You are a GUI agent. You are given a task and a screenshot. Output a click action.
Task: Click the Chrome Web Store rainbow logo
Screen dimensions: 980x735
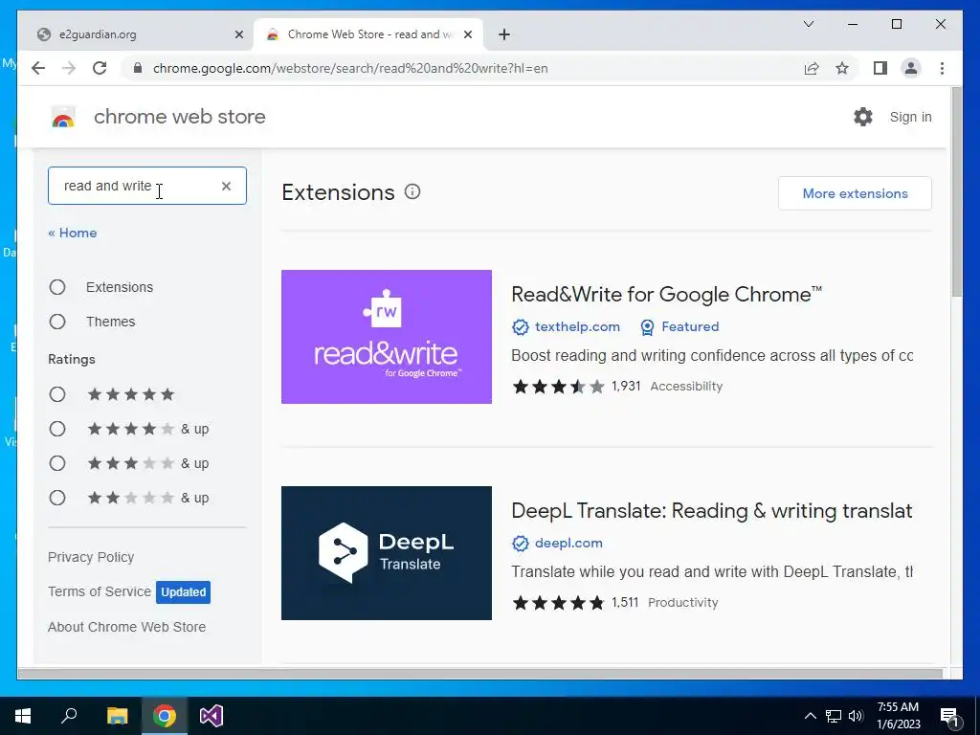[x=63, y=117]
